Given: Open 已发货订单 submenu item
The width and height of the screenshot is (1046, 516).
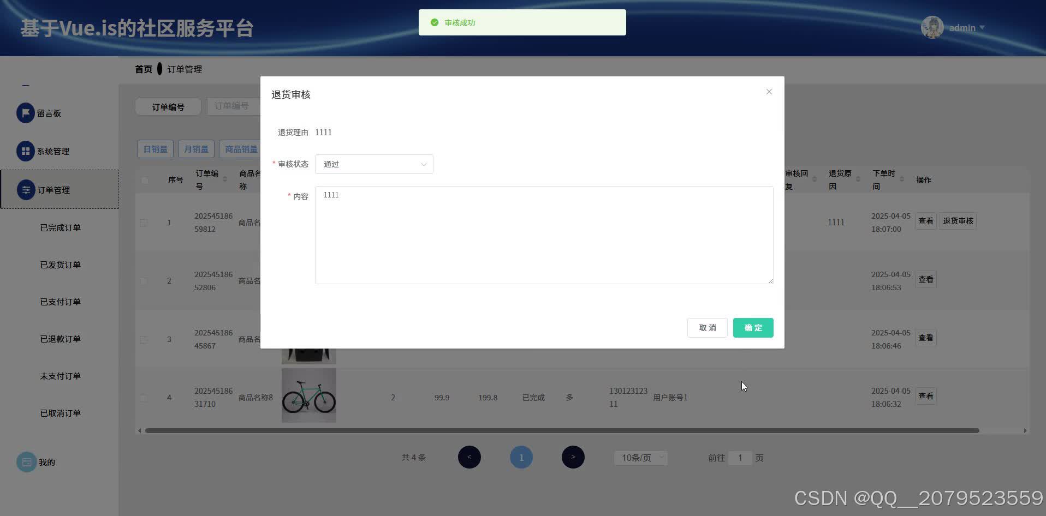Looking at the screenshot, I should click(60, 265).
